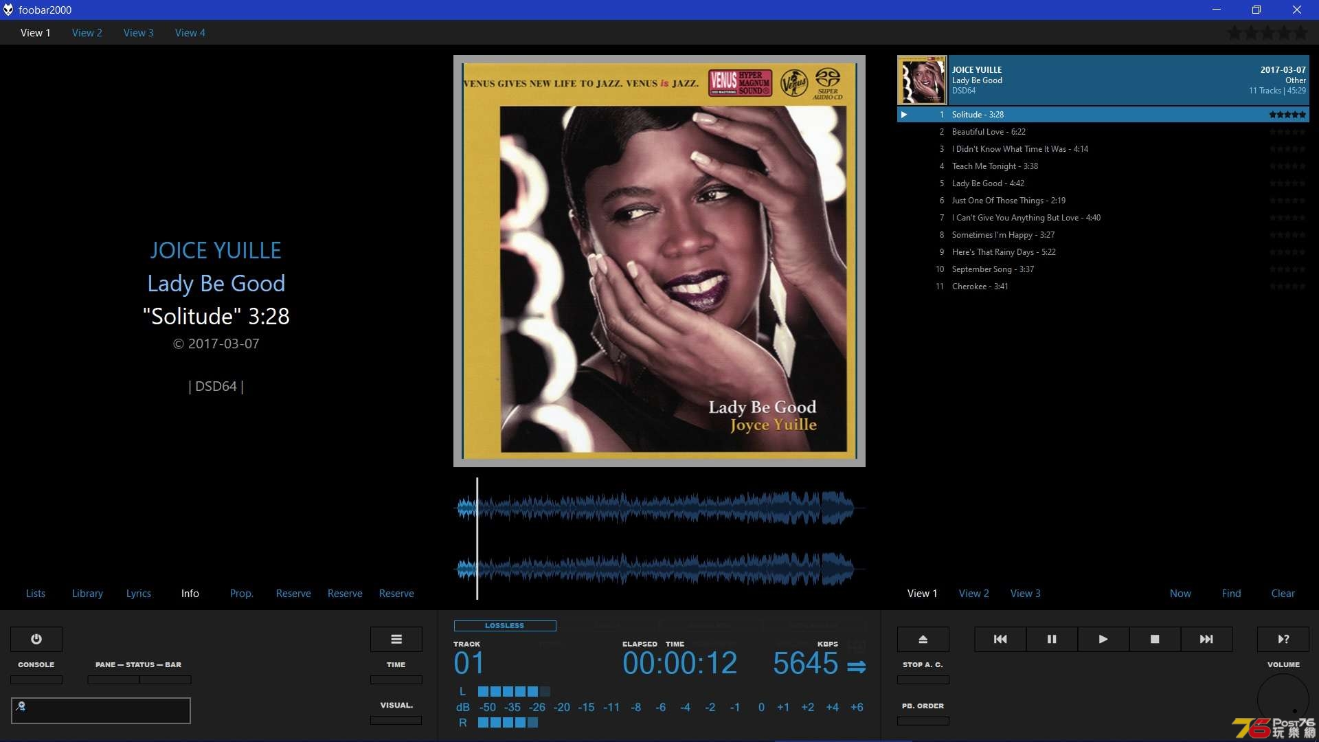Toggle the TIME indicator bar

(x=396, y=679)
